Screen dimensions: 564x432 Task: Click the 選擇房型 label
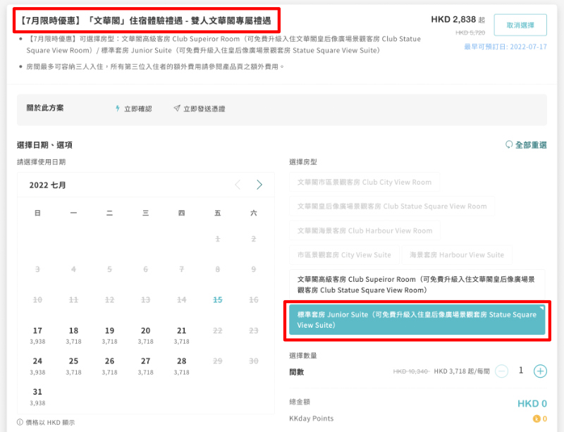coord(303,162)
